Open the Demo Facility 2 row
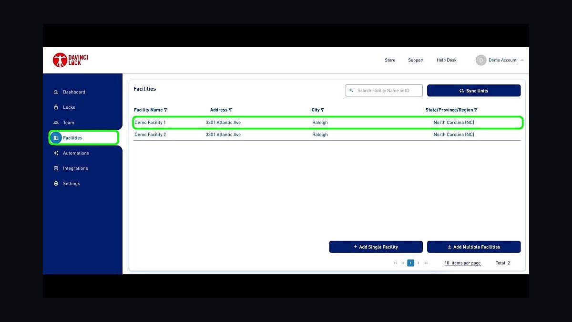Screen dimensions: 572x322 [x=327, y=135]
